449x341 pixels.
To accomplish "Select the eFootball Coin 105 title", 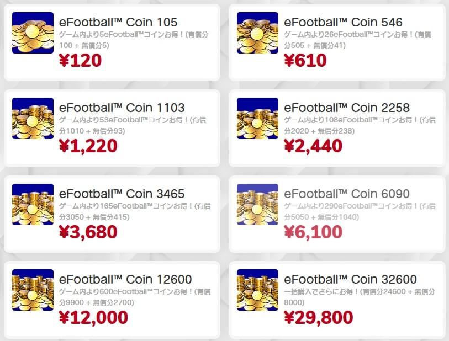I will pyautogui.click(x=118, y=22).
